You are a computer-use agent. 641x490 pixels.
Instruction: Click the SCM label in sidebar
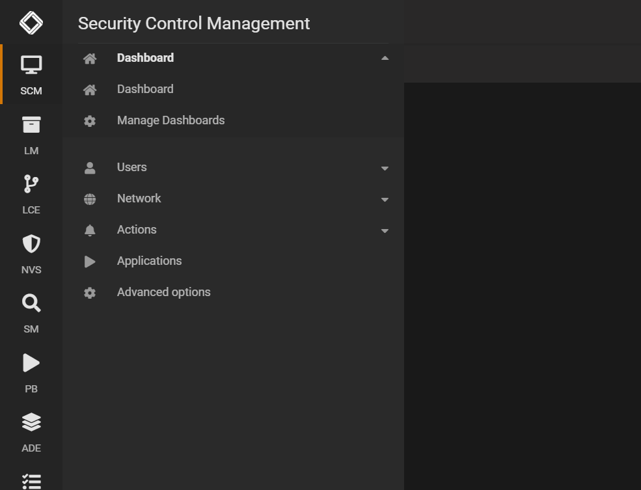[x=31, y=90]
